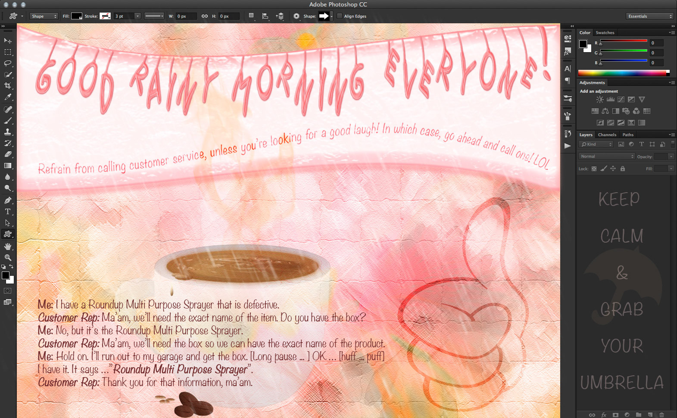Toggle adjustment layer filter
677x418 pixels.
click(x=631, y=144)
